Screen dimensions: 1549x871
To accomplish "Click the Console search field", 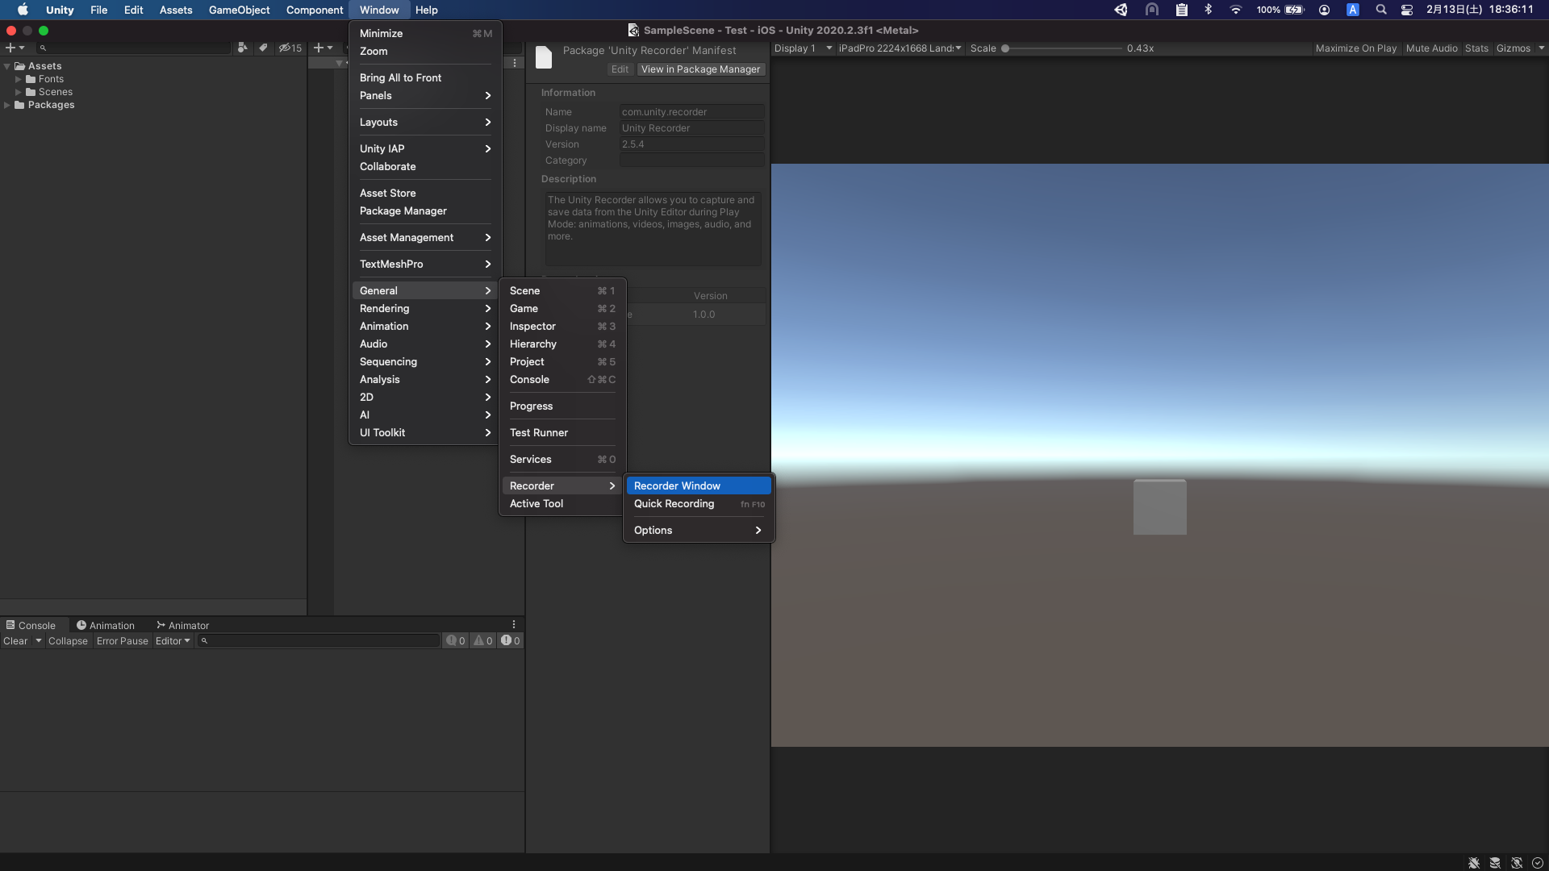I will point(319,641).
